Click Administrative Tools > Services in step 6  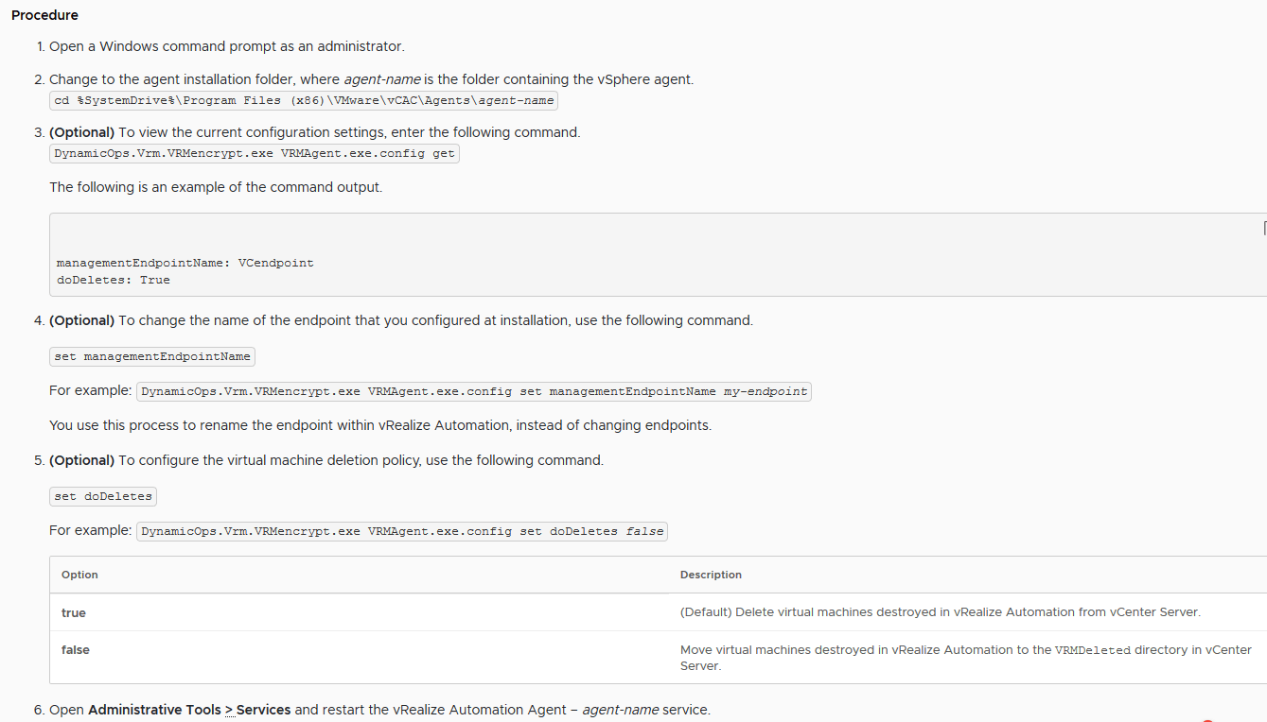[189, 710]
